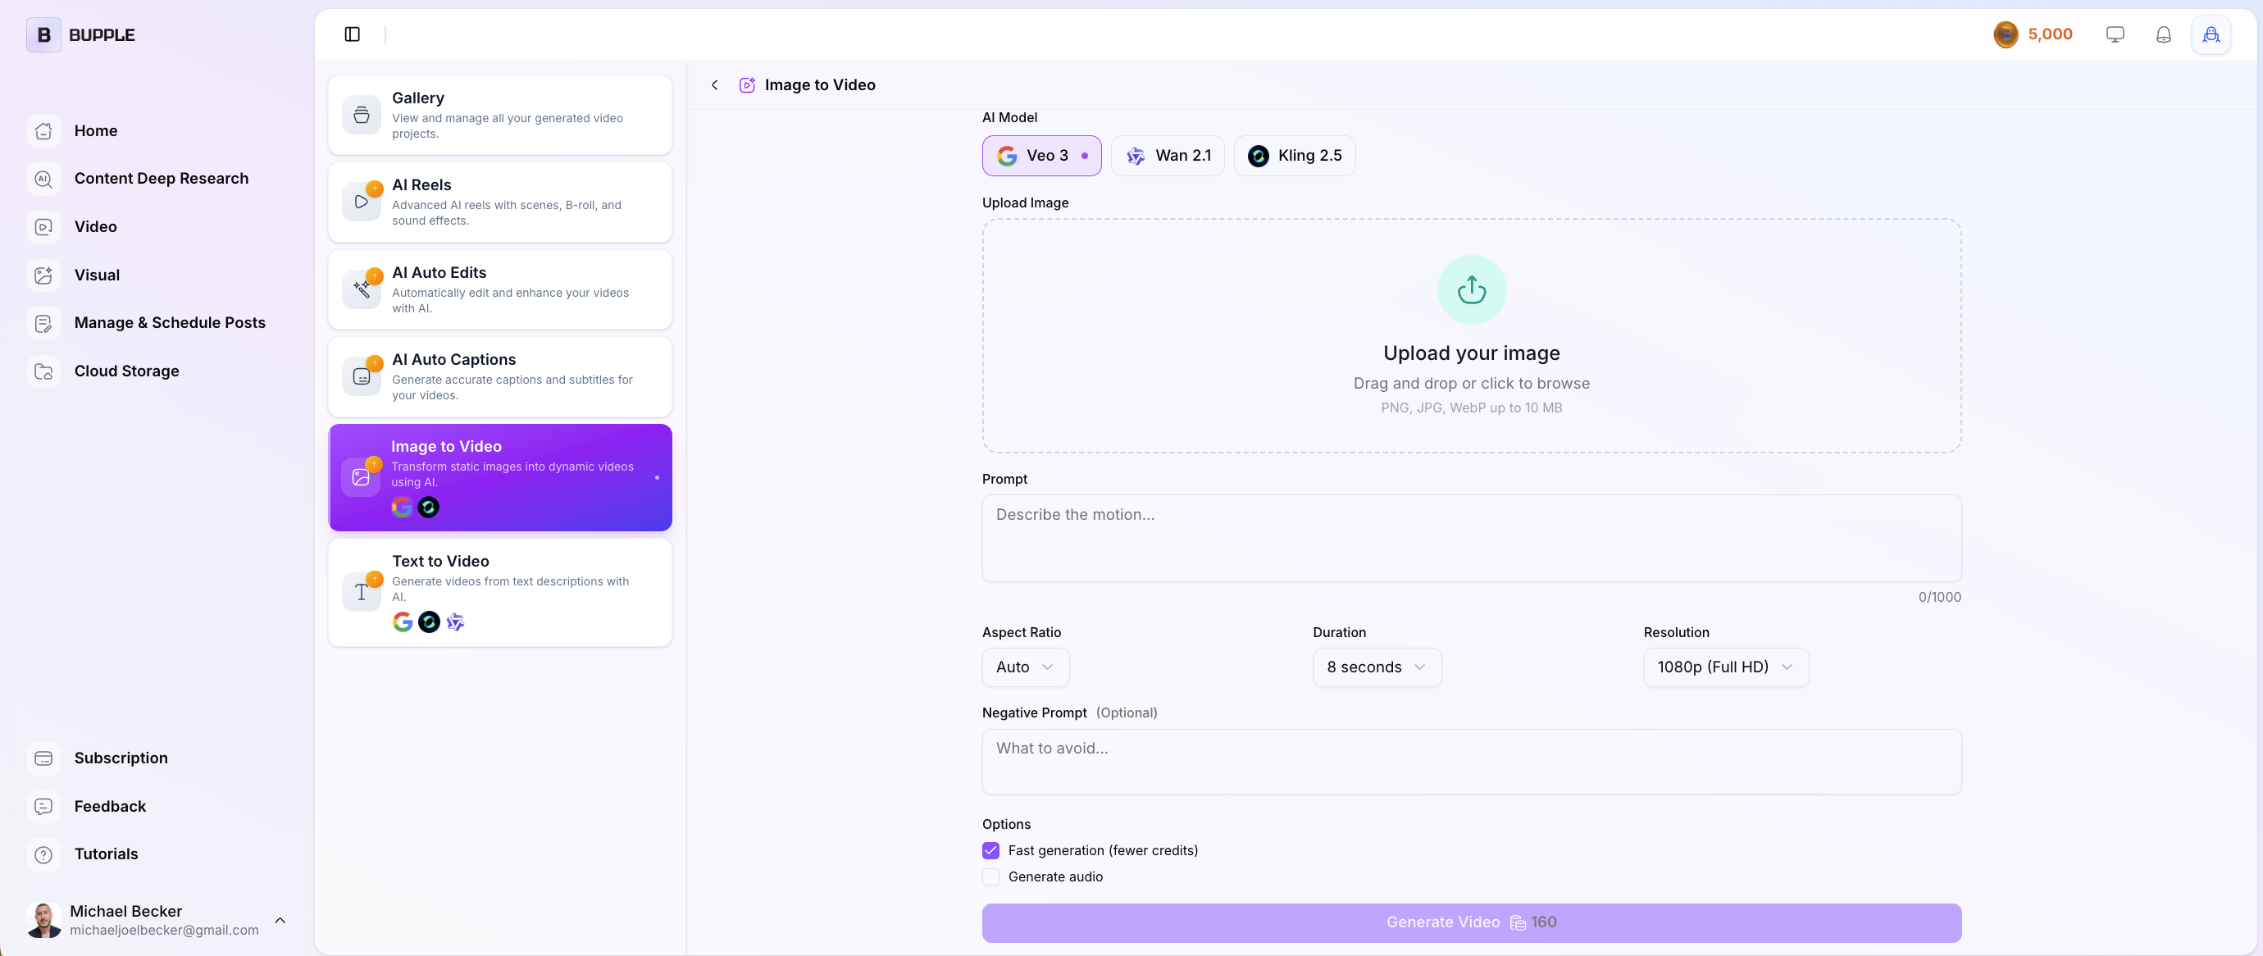Viewport: 2263px width, 956px height.
Task: Click the credits coin icon
Action: pos(2006,34)
